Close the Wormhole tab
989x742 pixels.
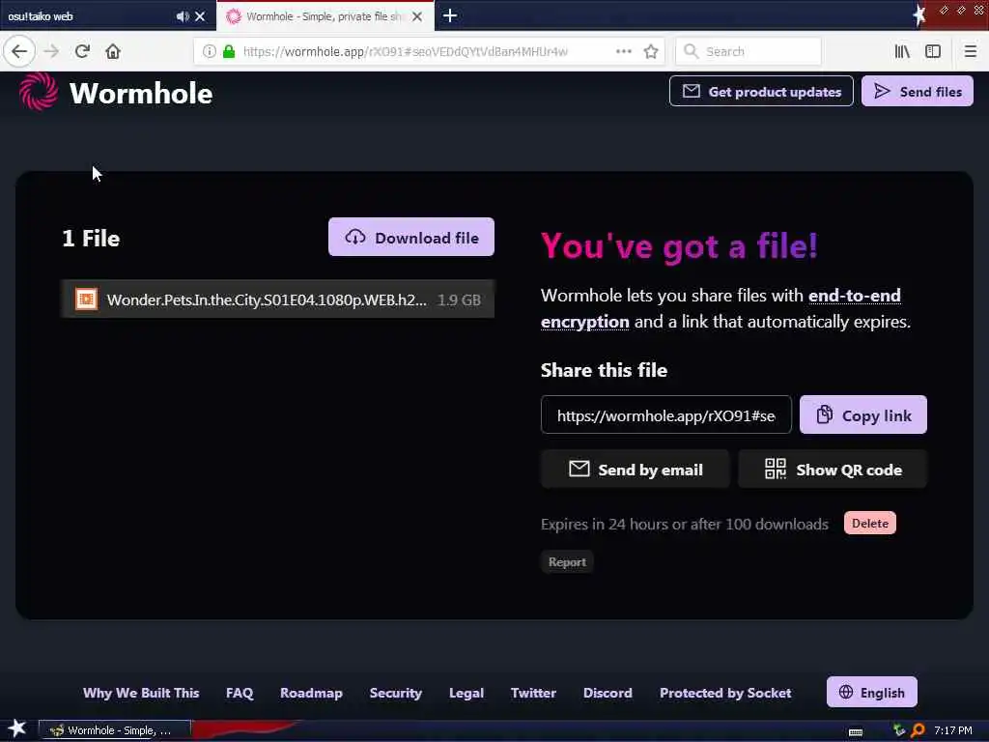(417, 16)
